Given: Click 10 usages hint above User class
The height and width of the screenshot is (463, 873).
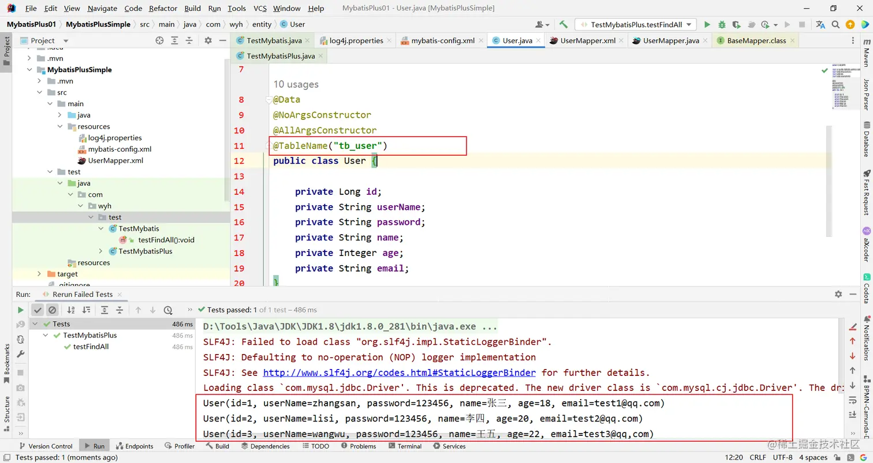Looking at the screenshot, I should 296,84.
